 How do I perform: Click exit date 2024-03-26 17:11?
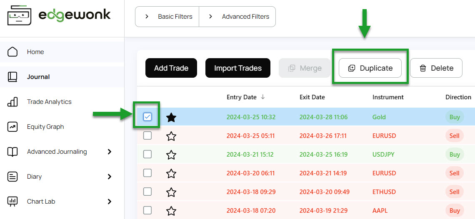(x=323, y=135)
